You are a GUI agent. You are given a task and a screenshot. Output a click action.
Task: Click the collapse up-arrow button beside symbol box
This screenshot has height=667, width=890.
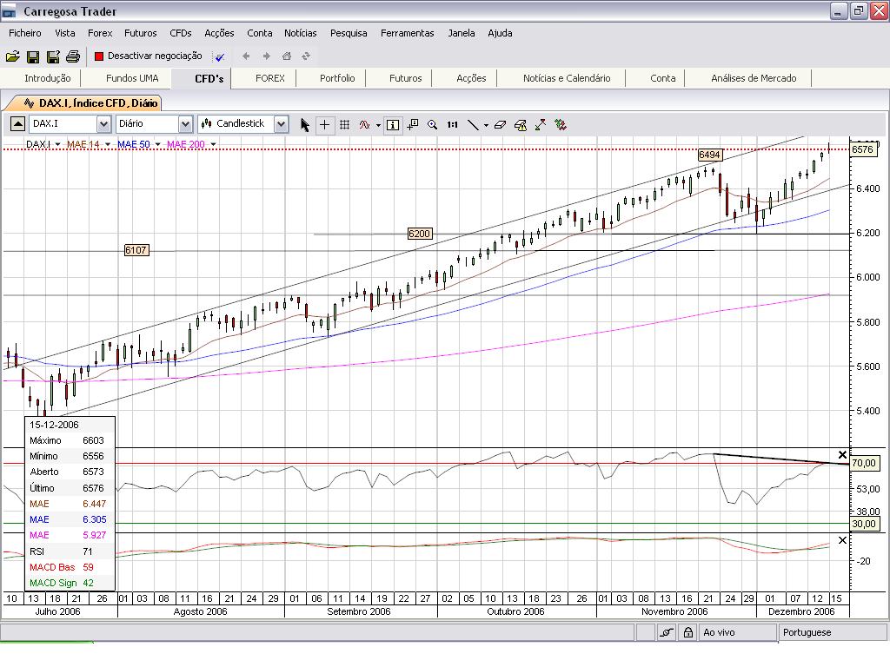click(x=17, y=123)
